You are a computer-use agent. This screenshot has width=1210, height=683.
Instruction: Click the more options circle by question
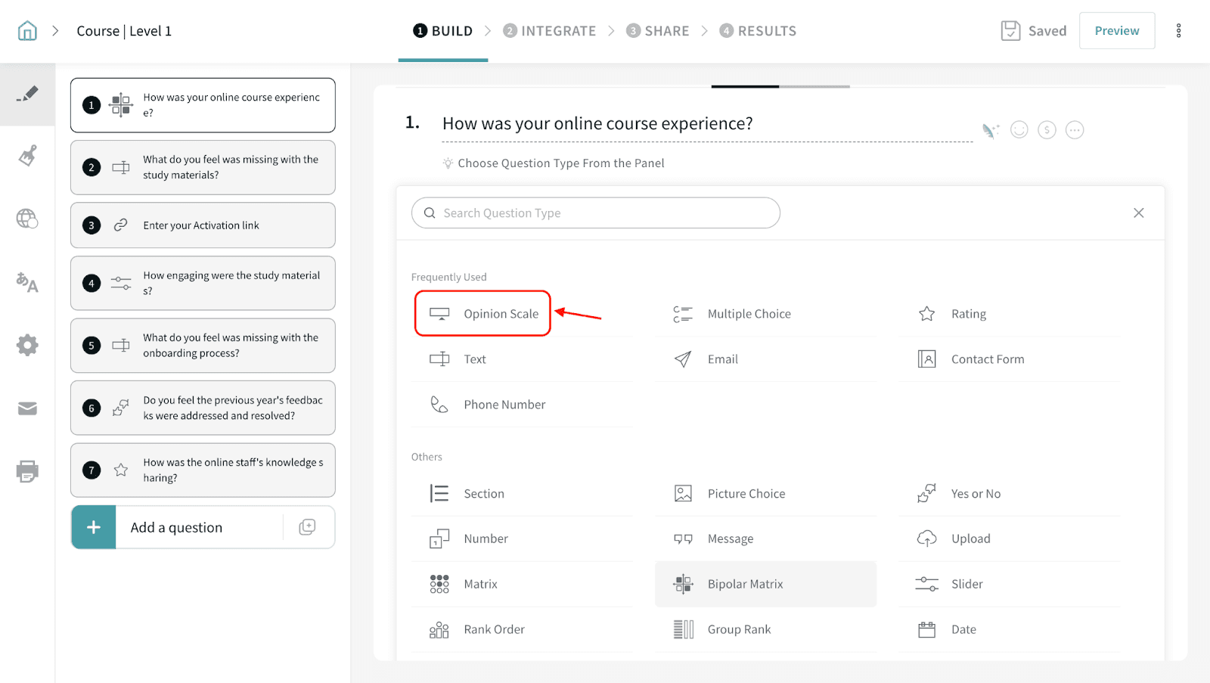click(x=1074, y=130)
